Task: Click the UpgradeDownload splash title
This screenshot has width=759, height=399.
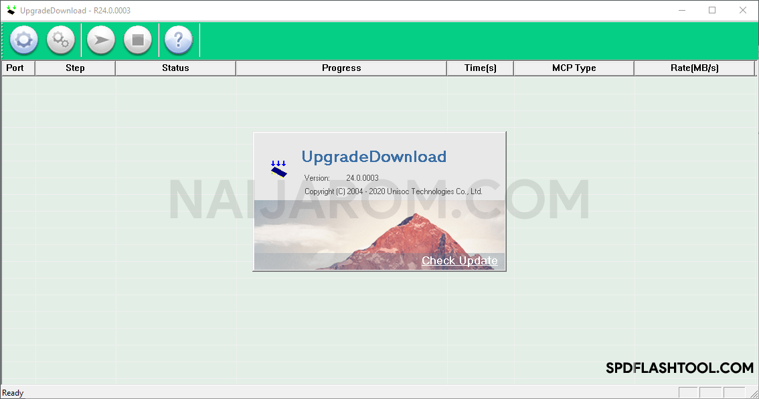Action: coord(373,157)
